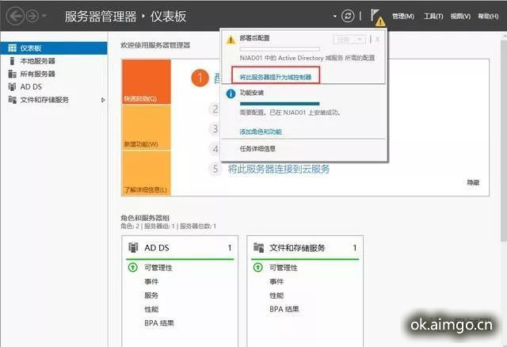
Task: Open 事件 in 文件和存储服务 tile
Action: tap(276, 282)
